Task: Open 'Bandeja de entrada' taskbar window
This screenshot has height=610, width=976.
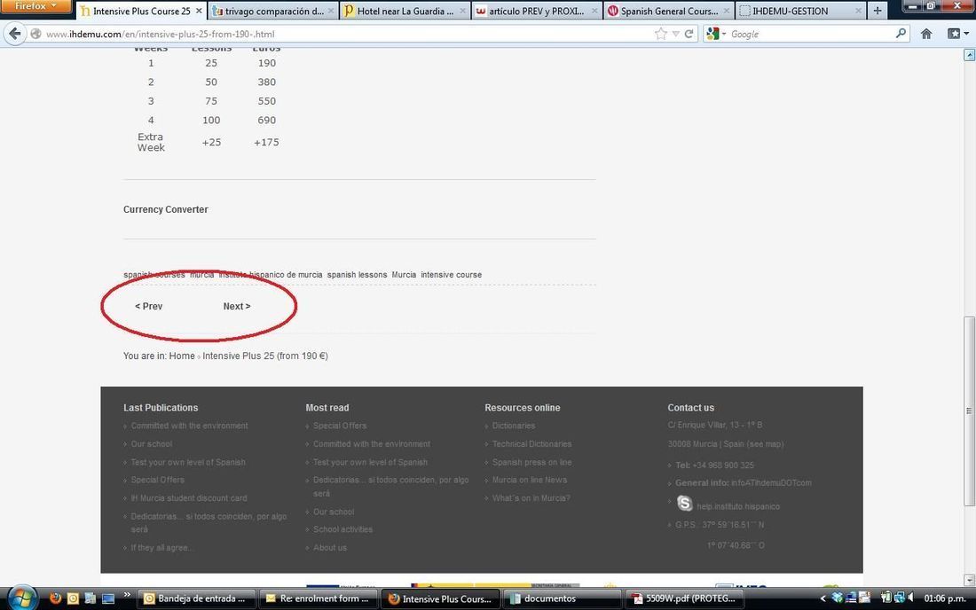Action: (196, 598)
